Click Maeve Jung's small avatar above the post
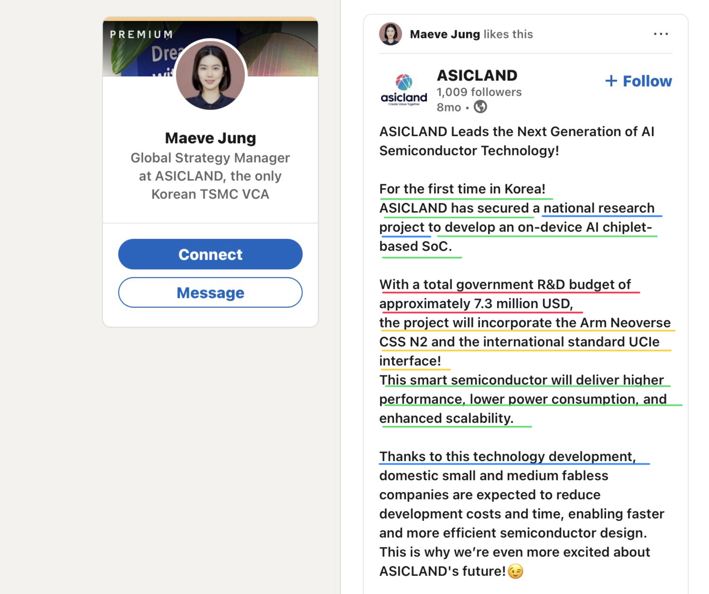This screenshot has width=709, height=594. pos(390,34)
